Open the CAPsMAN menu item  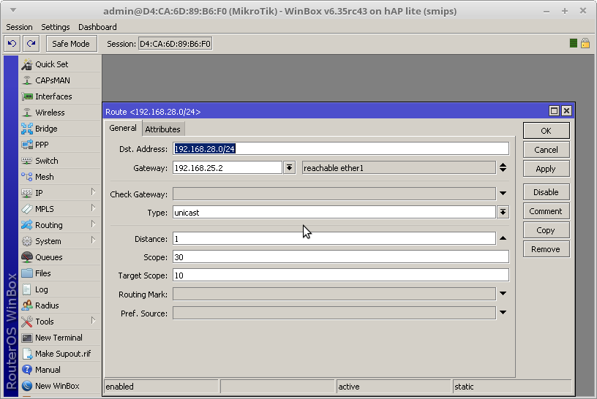pyautogui.click(x=60, y=80)
